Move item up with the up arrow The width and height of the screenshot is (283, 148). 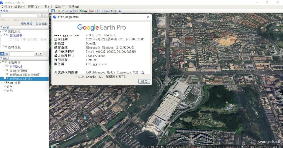(36, 54)
